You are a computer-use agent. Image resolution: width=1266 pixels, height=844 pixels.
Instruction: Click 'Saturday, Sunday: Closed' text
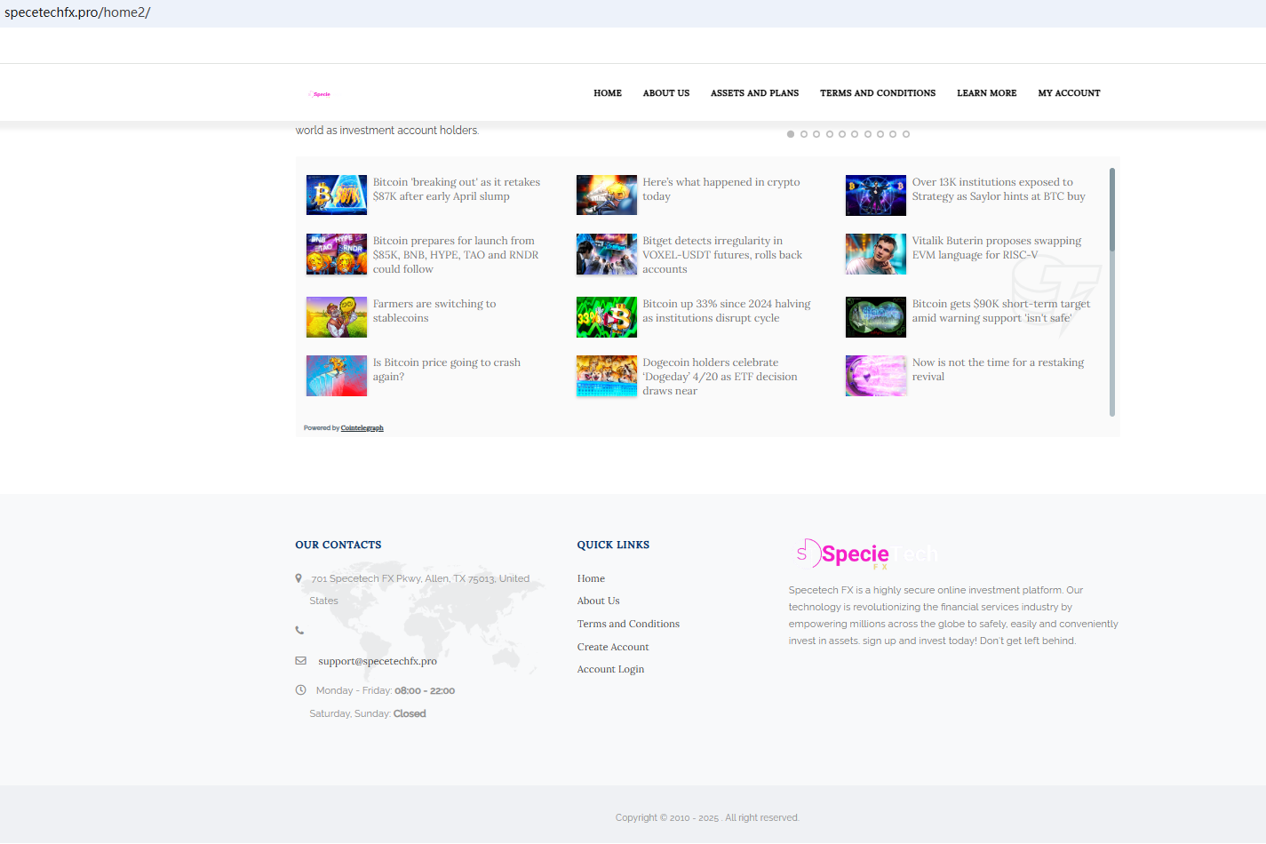(368, 714)
